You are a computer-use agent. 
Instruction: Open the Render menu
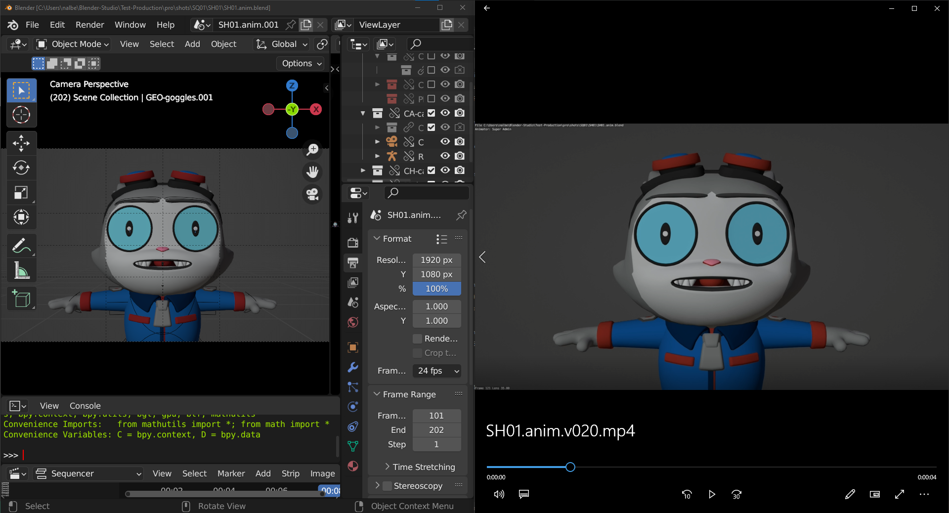pos(89,25)
